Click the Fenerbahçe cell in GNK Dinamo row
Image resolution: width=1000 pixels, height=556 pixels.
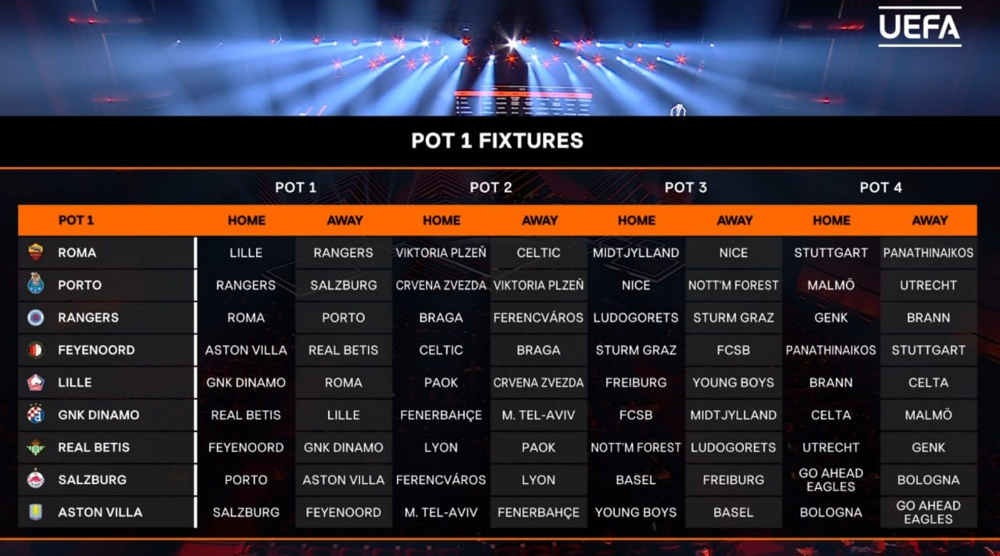(441, 415)
